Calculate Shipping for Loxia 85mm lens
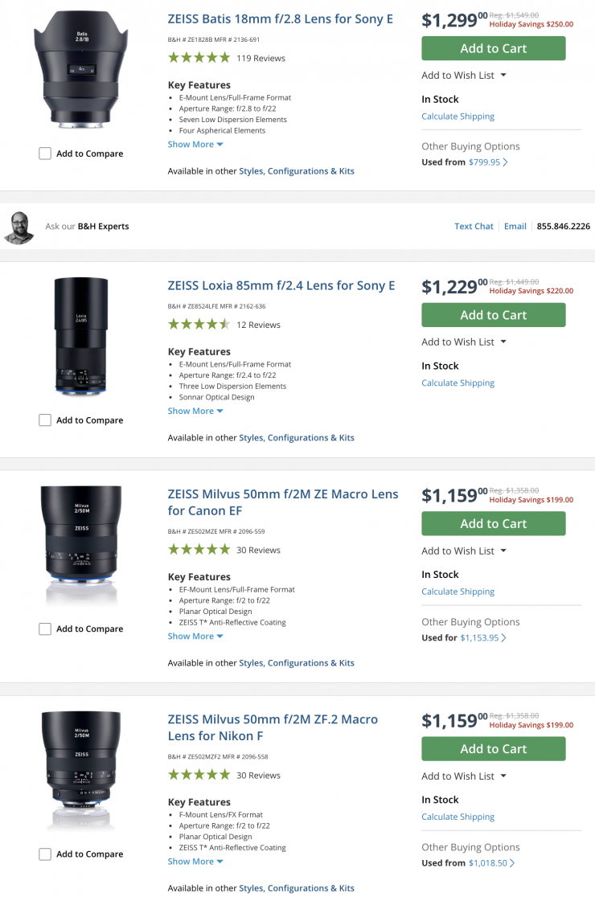The image size is (595, 905). pyautogui.click(x=458, y=383)
